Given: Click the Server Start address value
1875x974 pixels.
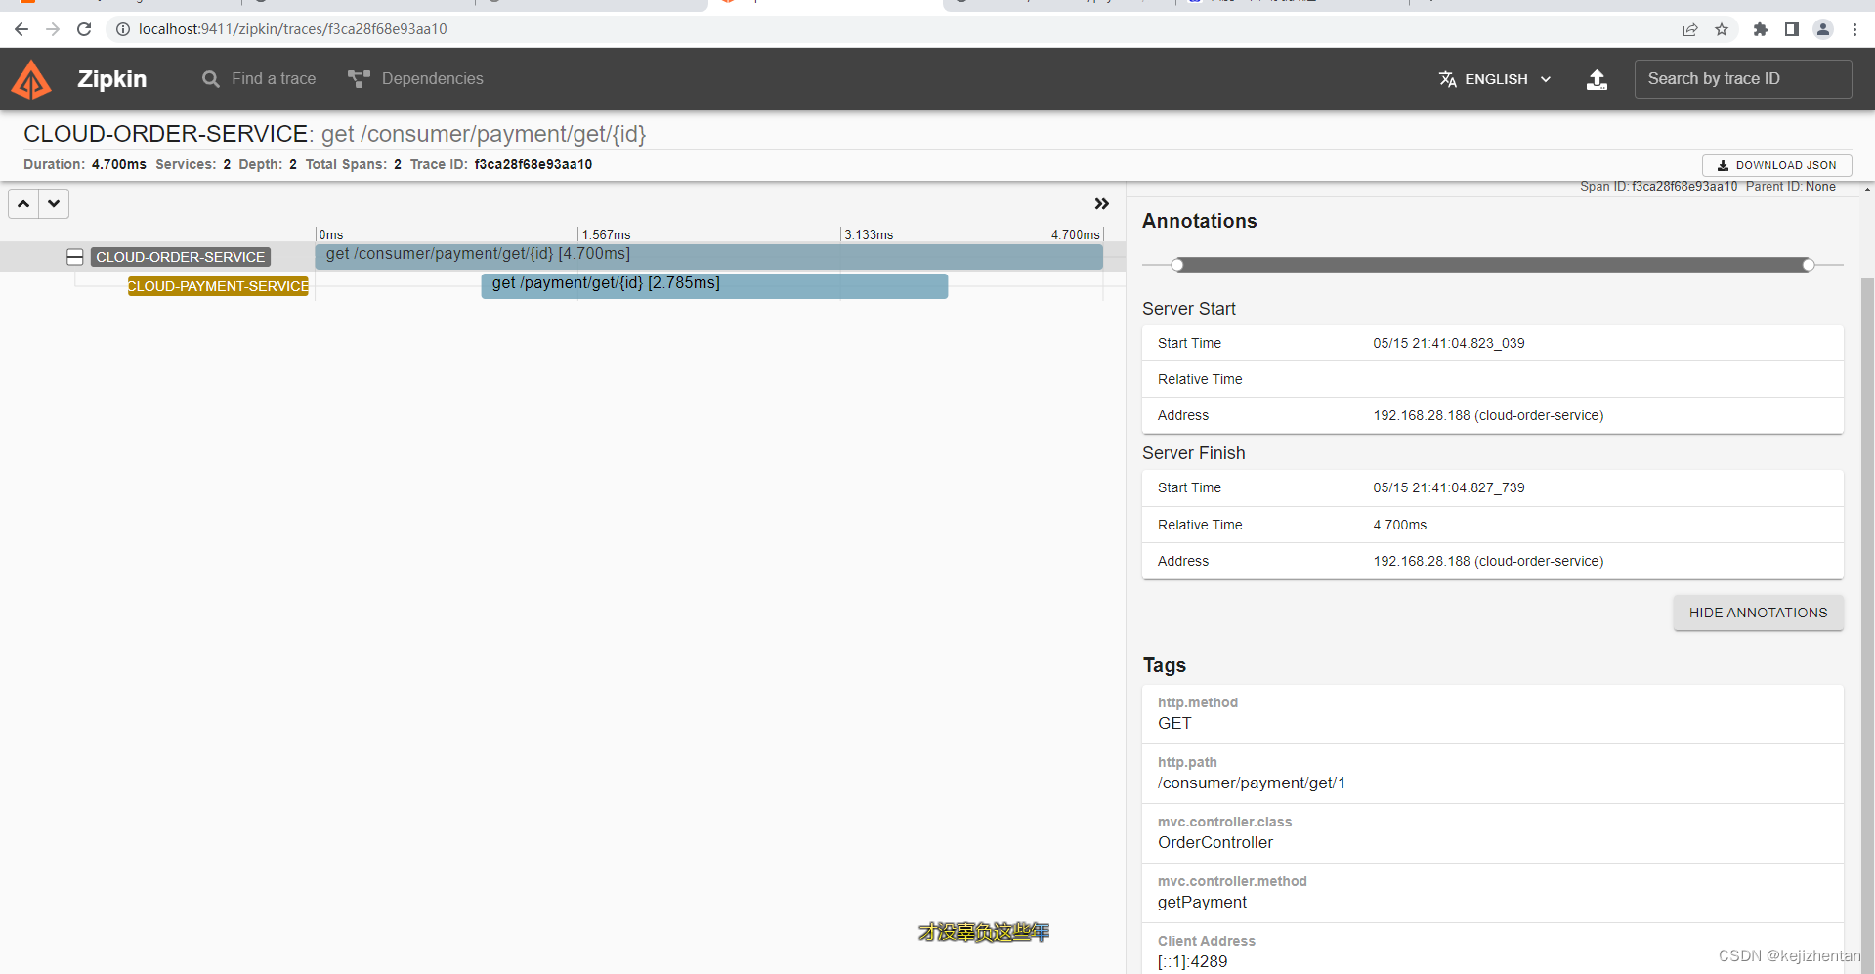Looking at the screenshot, I should tap(1488, 415).
